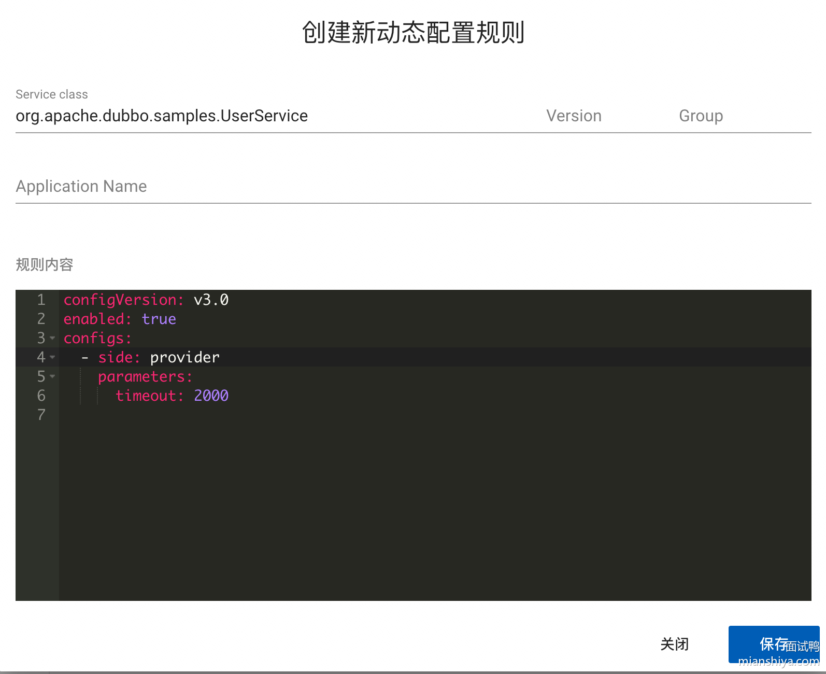Place cursor on the 2000 timeout value
Image resolution: width=826 pixels, height=674 pixels.
211,396
